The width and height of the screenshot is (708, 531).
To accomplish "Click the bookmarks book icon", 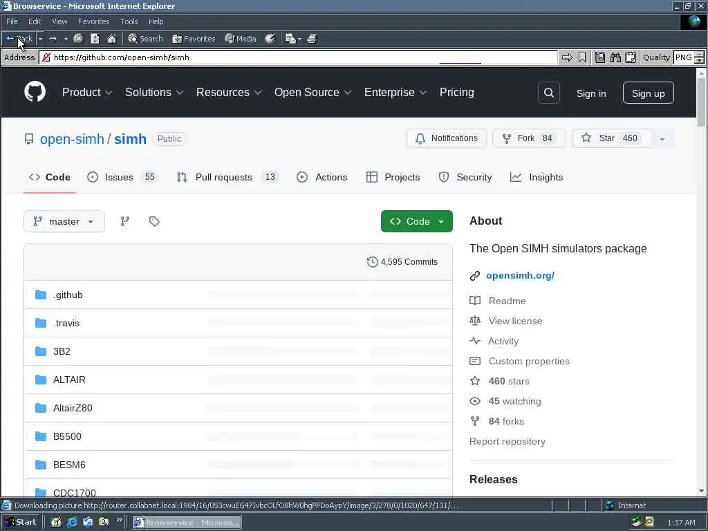I will [x=599, y=57].
